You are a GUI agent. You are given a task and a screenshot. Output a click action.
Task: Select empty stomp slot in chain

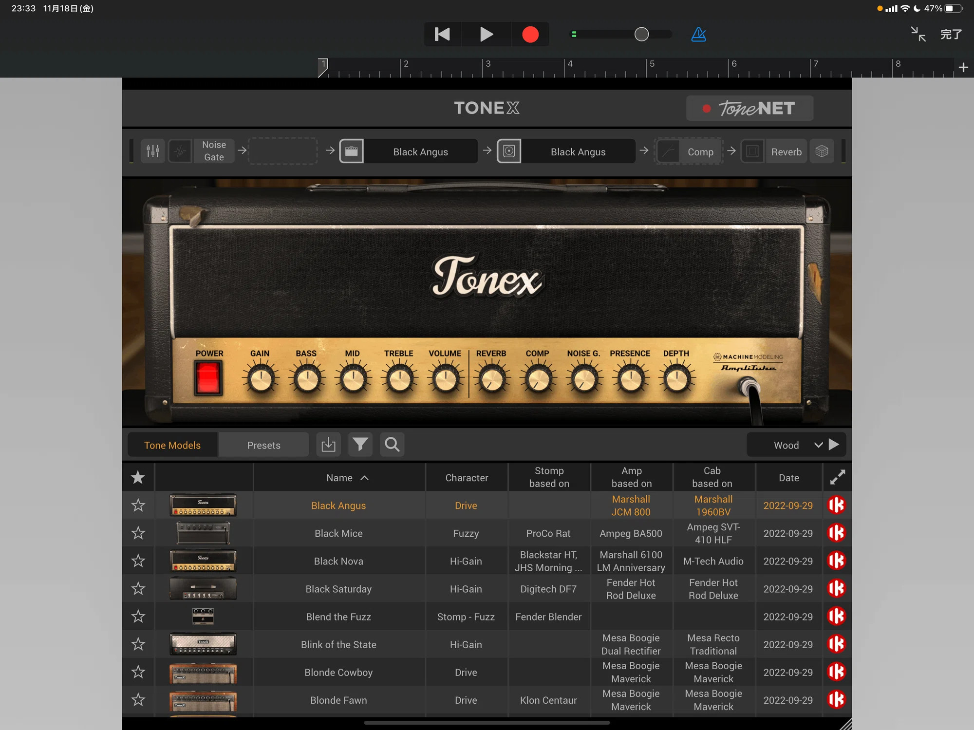pos(283,151)
